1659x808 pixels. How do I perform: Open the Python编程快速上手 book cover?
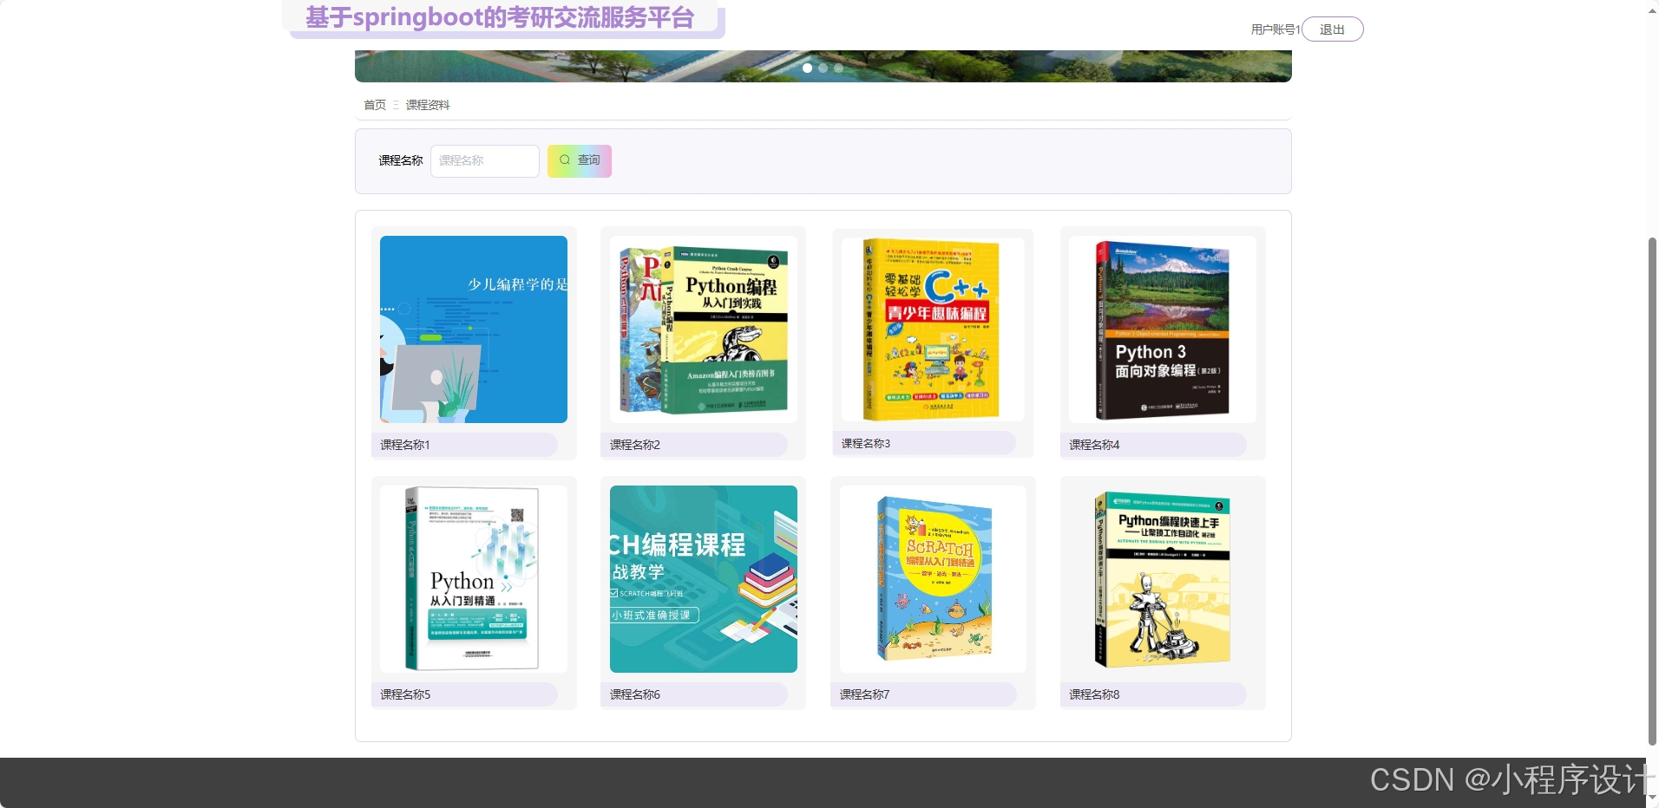click(x=1163, y=579)
